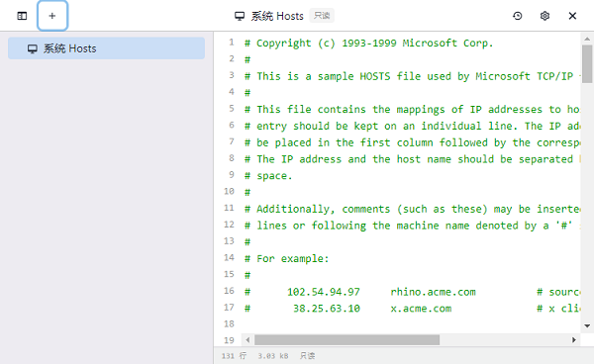
Task: Click line 7 be placed in first column
Action: coord(412,142)
